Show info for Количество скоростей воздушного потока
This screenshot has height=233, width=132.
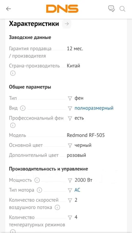57,208
